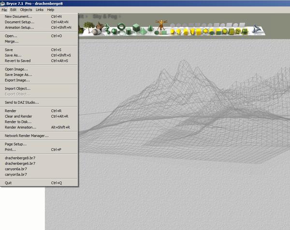Add the yellow cylinder light

[x=186, y=32]
